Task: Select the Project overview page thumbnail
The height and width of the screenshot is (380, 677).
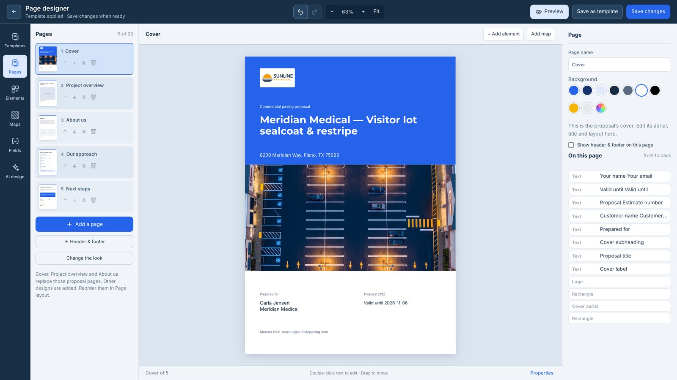Action: [x=48, y=93]
